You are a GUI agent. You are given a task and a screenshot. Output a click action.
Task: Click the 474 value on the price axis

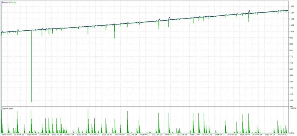coord(291,88)
